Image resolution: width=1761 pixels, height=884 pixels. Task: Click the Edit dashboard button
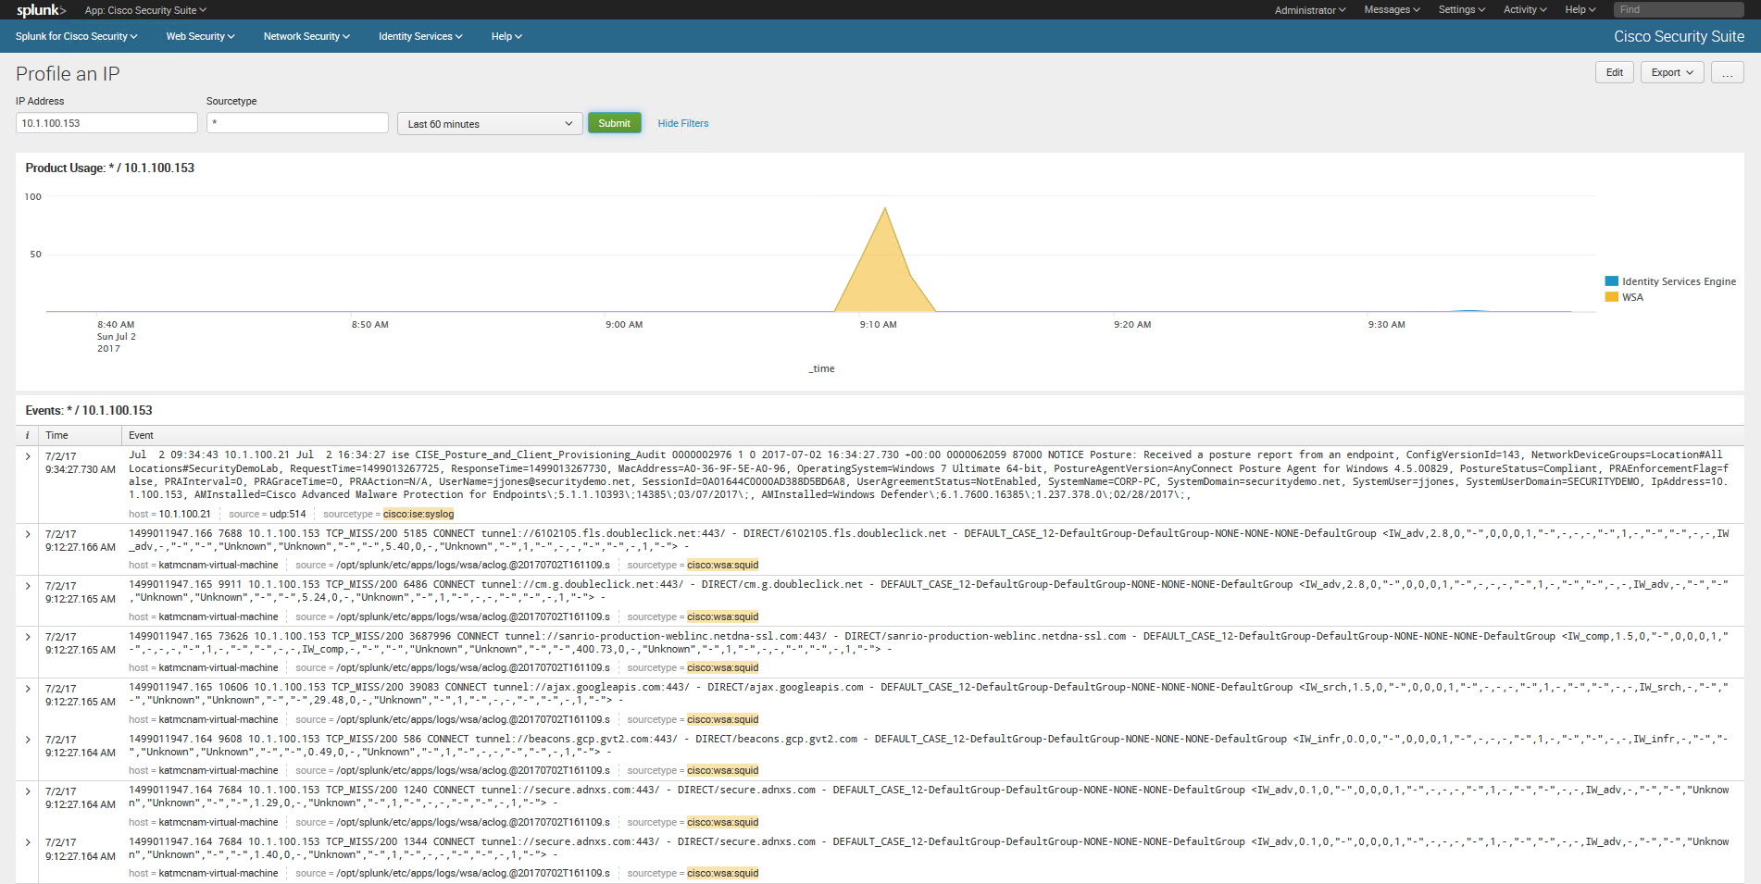pos(1614,72)
